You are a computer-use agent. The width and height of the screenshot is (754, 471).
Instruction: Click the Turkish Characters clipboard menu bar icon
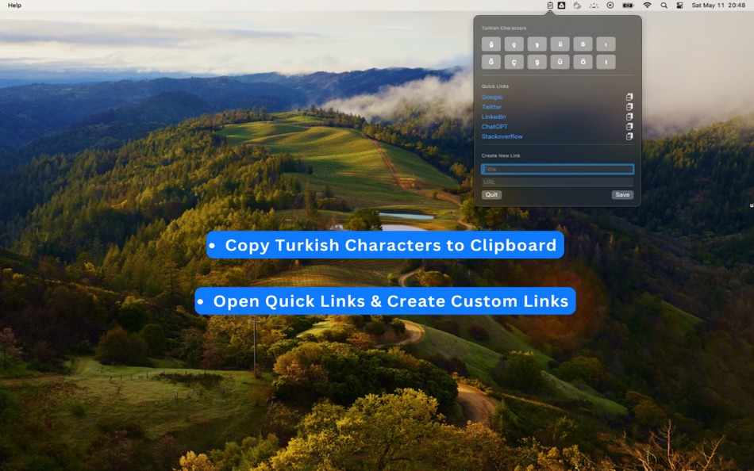(x=548, y=6)
